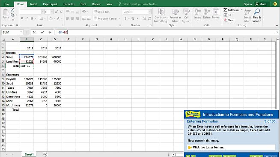Viewport: 280px width, 157px height.
Task: Click the Increase Indent icon
Action: [x=89, y=18]
